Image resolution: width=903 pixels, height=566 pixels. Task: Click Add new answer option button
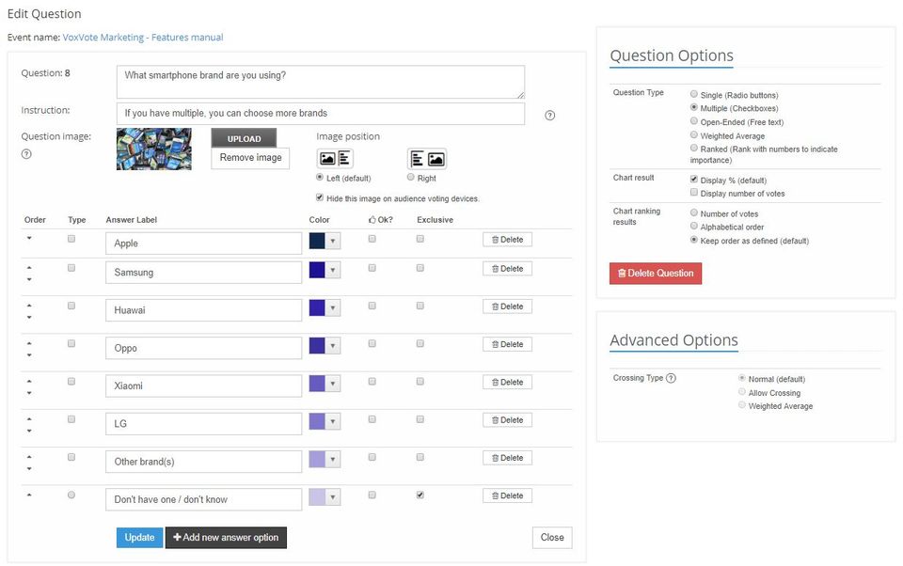[x=226, y=537]
